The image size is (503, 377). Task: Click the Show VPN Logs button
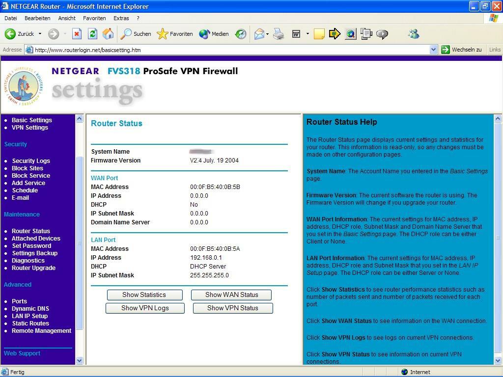145,308
